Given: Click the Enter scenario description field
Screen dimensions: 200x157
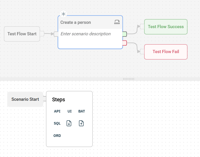Looking at the screenshot, I should coord(85,34).
